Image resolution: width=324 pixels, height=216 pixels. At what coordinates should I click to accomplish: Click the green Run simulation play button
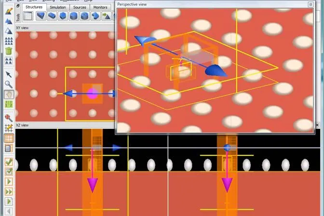(9, 182)
